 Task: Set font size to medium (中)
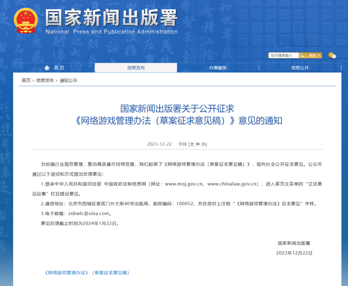point(198,144)
